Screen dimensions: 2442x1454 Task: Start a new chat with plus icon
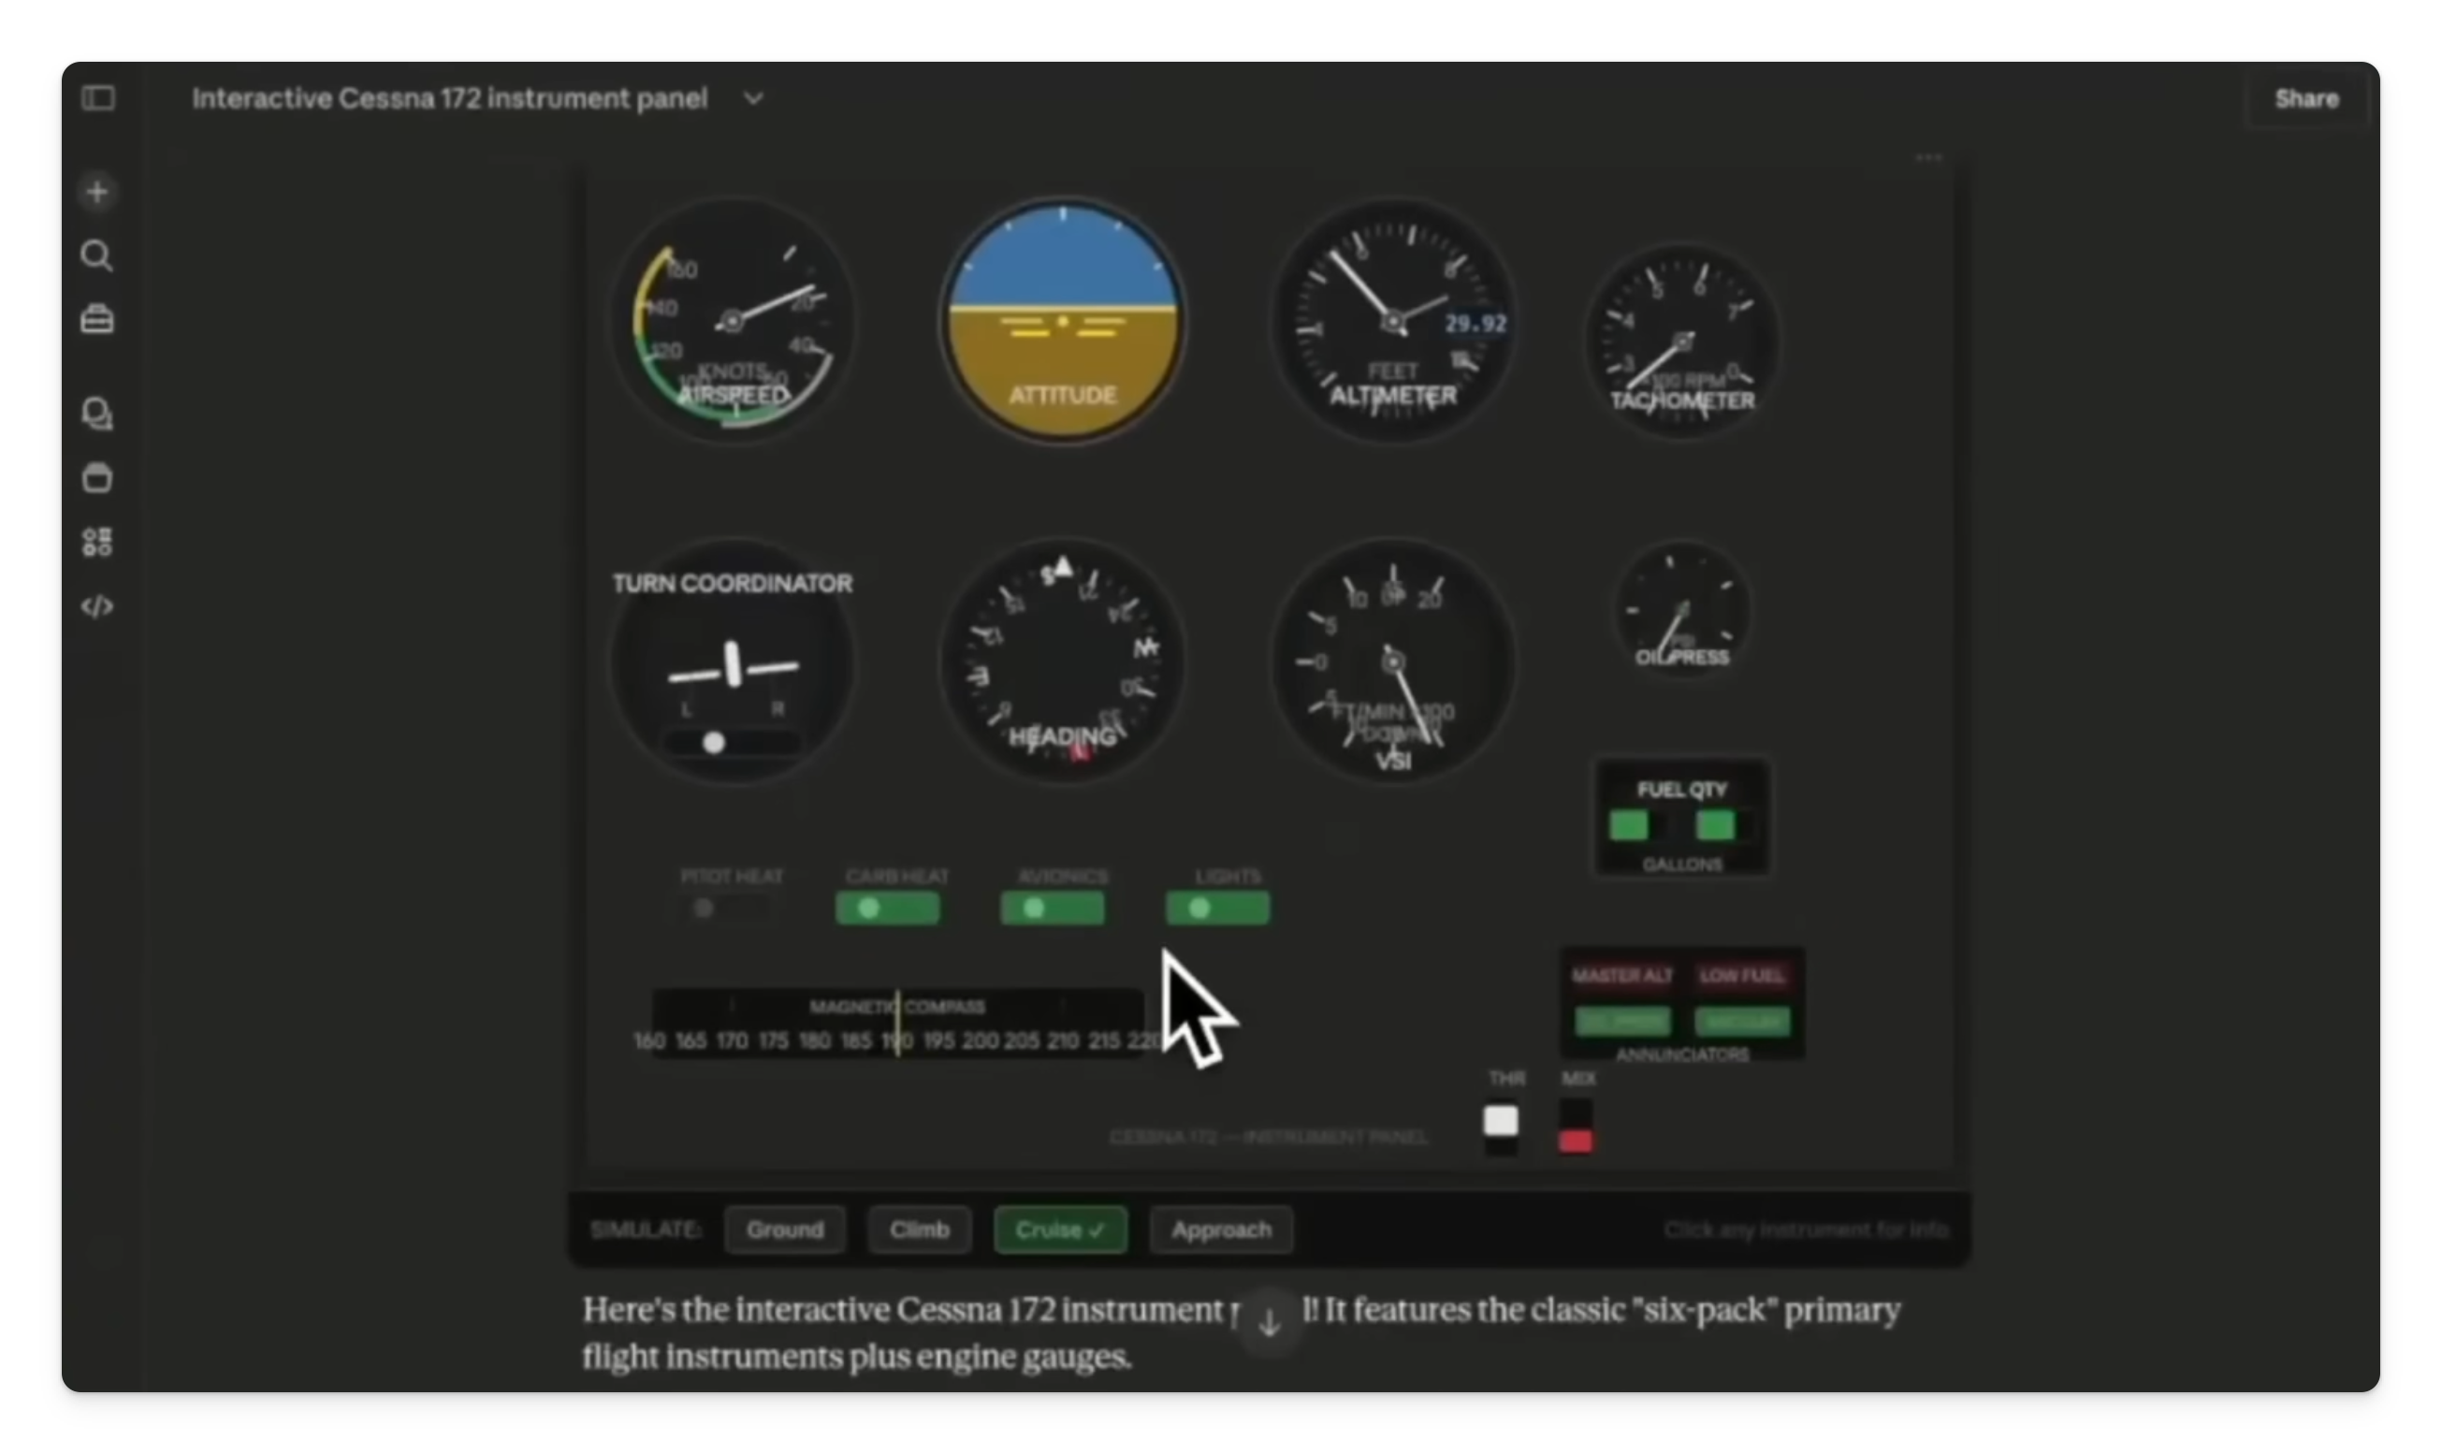(97, 192)
